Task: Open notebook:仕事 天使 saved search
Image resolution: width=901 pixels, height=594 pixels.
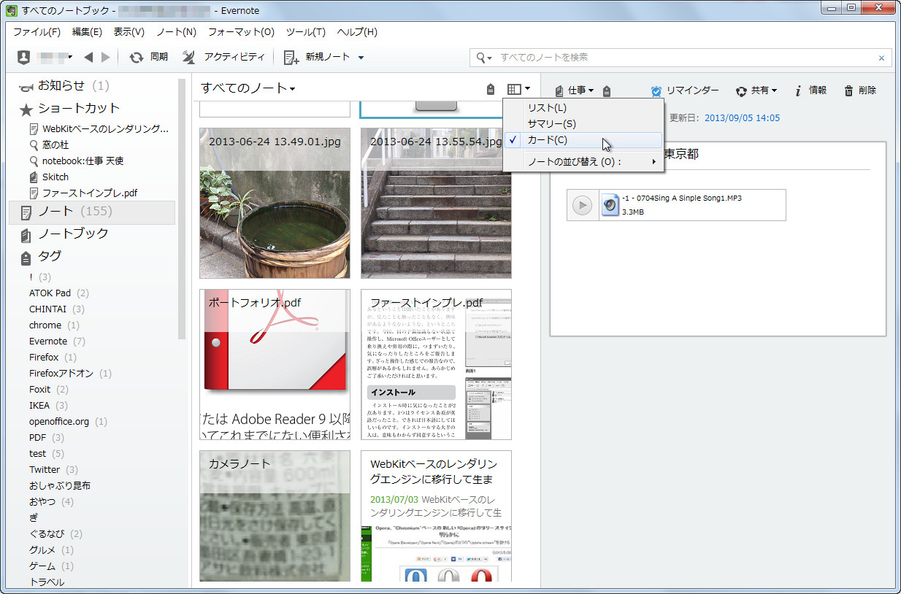Action: 77,161
